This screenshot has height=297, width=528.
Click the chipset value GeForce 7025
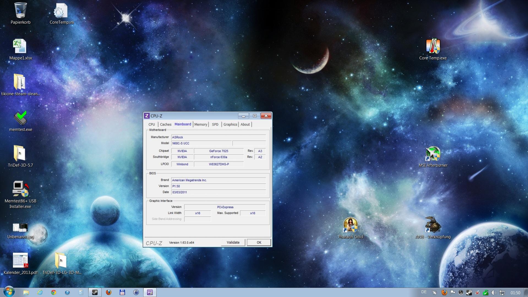[x=219, y=151]
